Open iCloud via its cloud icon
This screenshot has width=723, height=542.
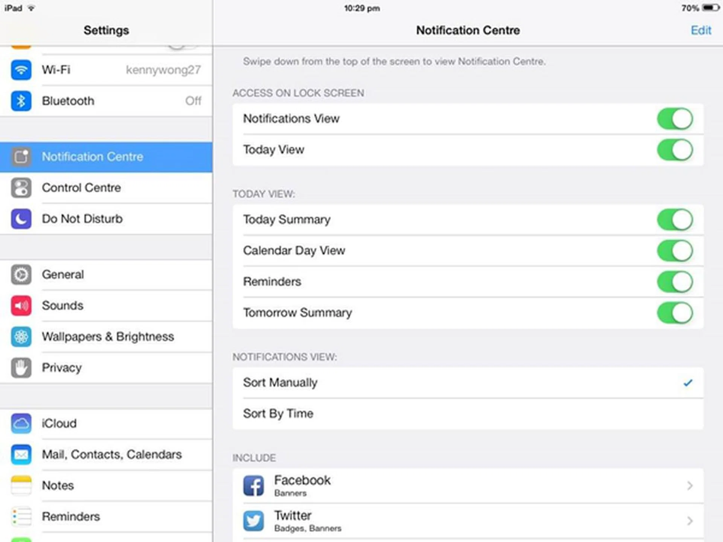click(x=21, y=423)
